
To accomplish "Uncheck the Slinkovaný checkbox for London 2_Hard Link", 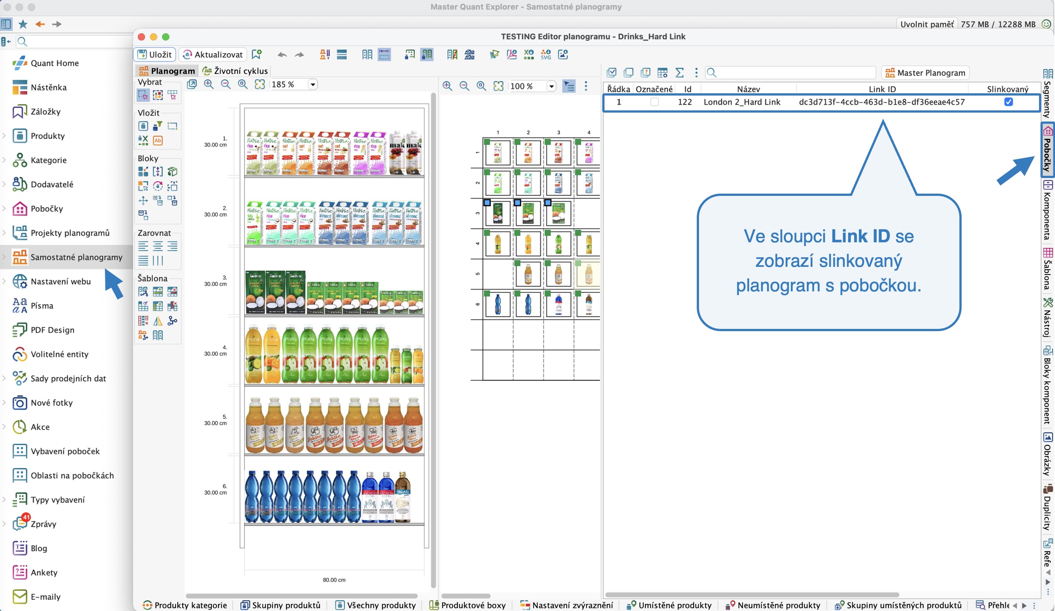I will [1008, 102].
